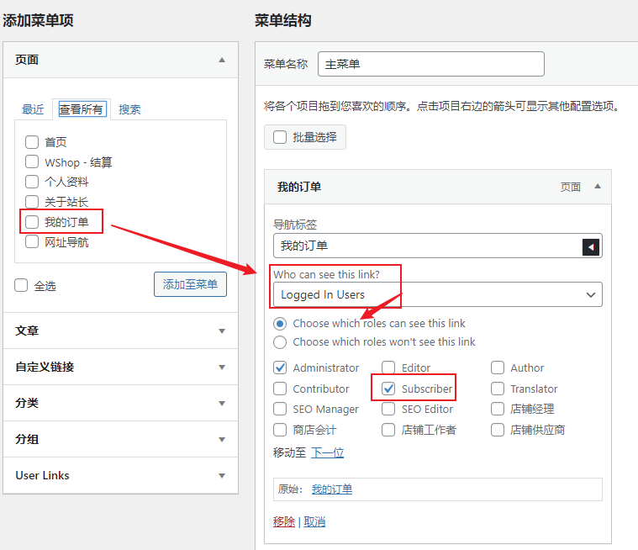Enable the Editor role checkbox
The image size is (638, 550).
click(388, 368)
